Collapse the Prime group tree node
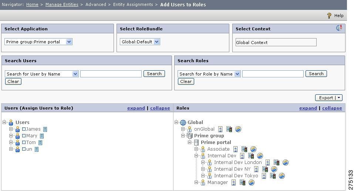Image resolution: width=354 pixels, height=191 pixels. (x=183, y=135)
